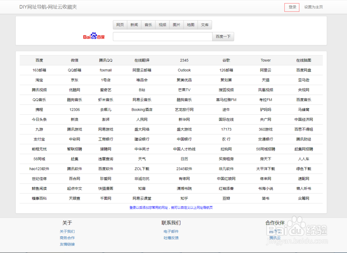Image resolution: width=347 pixels, height=253 pixels.
Task: Open the 前程无忧 link
Action: [39, 149]
